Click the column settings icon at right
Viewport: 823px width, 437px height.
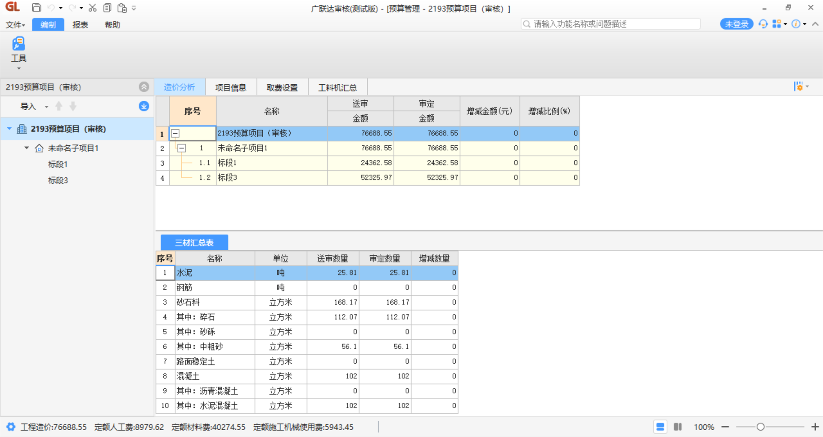[x=799, y=87]
